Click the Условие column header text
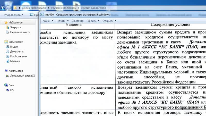This screenshot has height=116, width=206. (x=74, y=25)
